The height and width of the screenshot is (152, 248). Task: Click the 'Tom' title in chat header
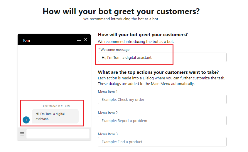click(26, 40)
